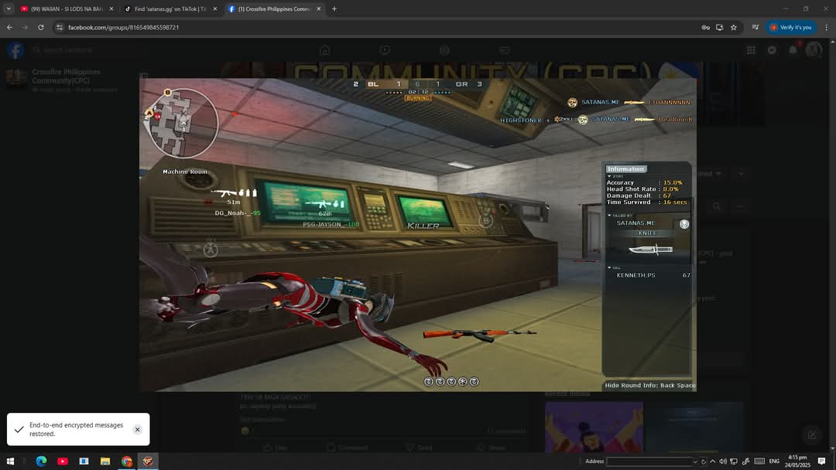Viewport: 836px width, 470px height.
Task: Focus the facebook.com address bar
Action: click(373, 27)
